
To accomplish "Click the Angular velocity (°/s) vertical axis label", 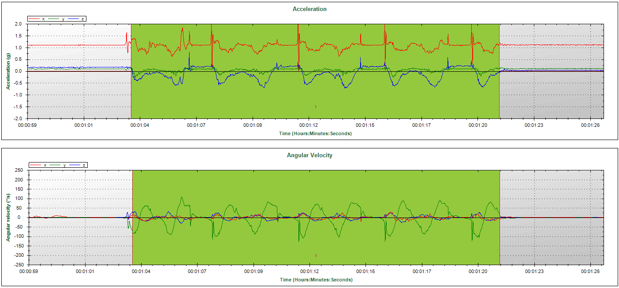I will pos(8,217).
